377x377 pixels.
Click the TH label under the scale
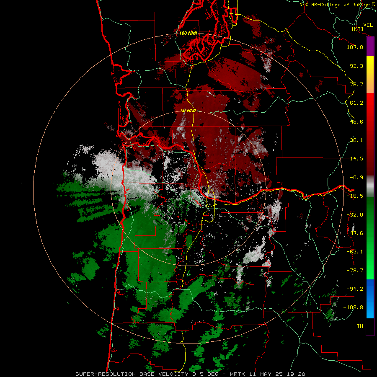pyautogui.click(x=360, y=326)
